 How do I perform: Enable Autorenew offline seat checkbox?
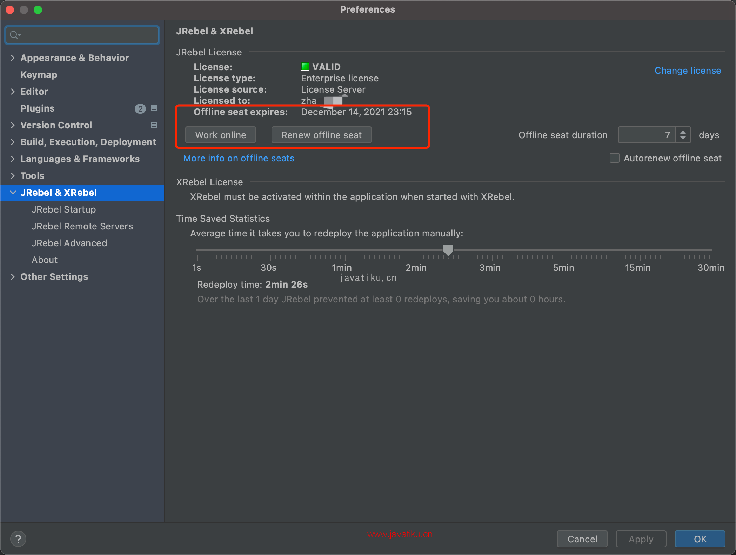(614, 158)
